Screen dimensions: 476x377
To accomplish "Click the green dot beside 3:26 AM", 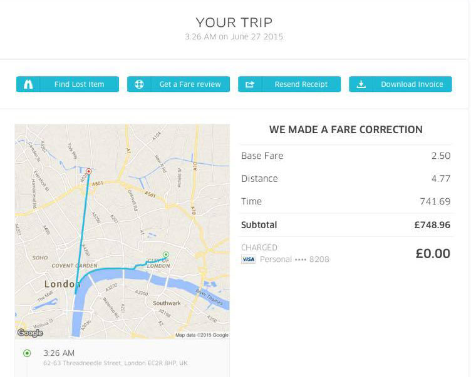I will (x=27, y=353).
